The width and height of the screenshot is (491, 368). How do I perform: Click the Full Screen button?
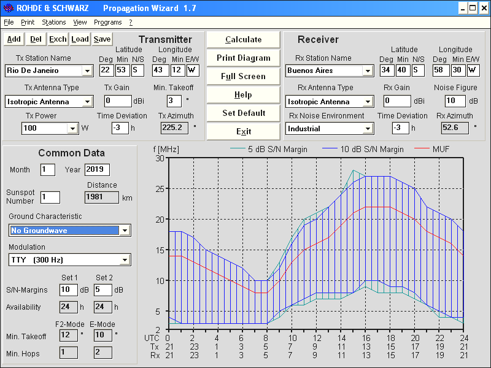click(x=243, y=76)
